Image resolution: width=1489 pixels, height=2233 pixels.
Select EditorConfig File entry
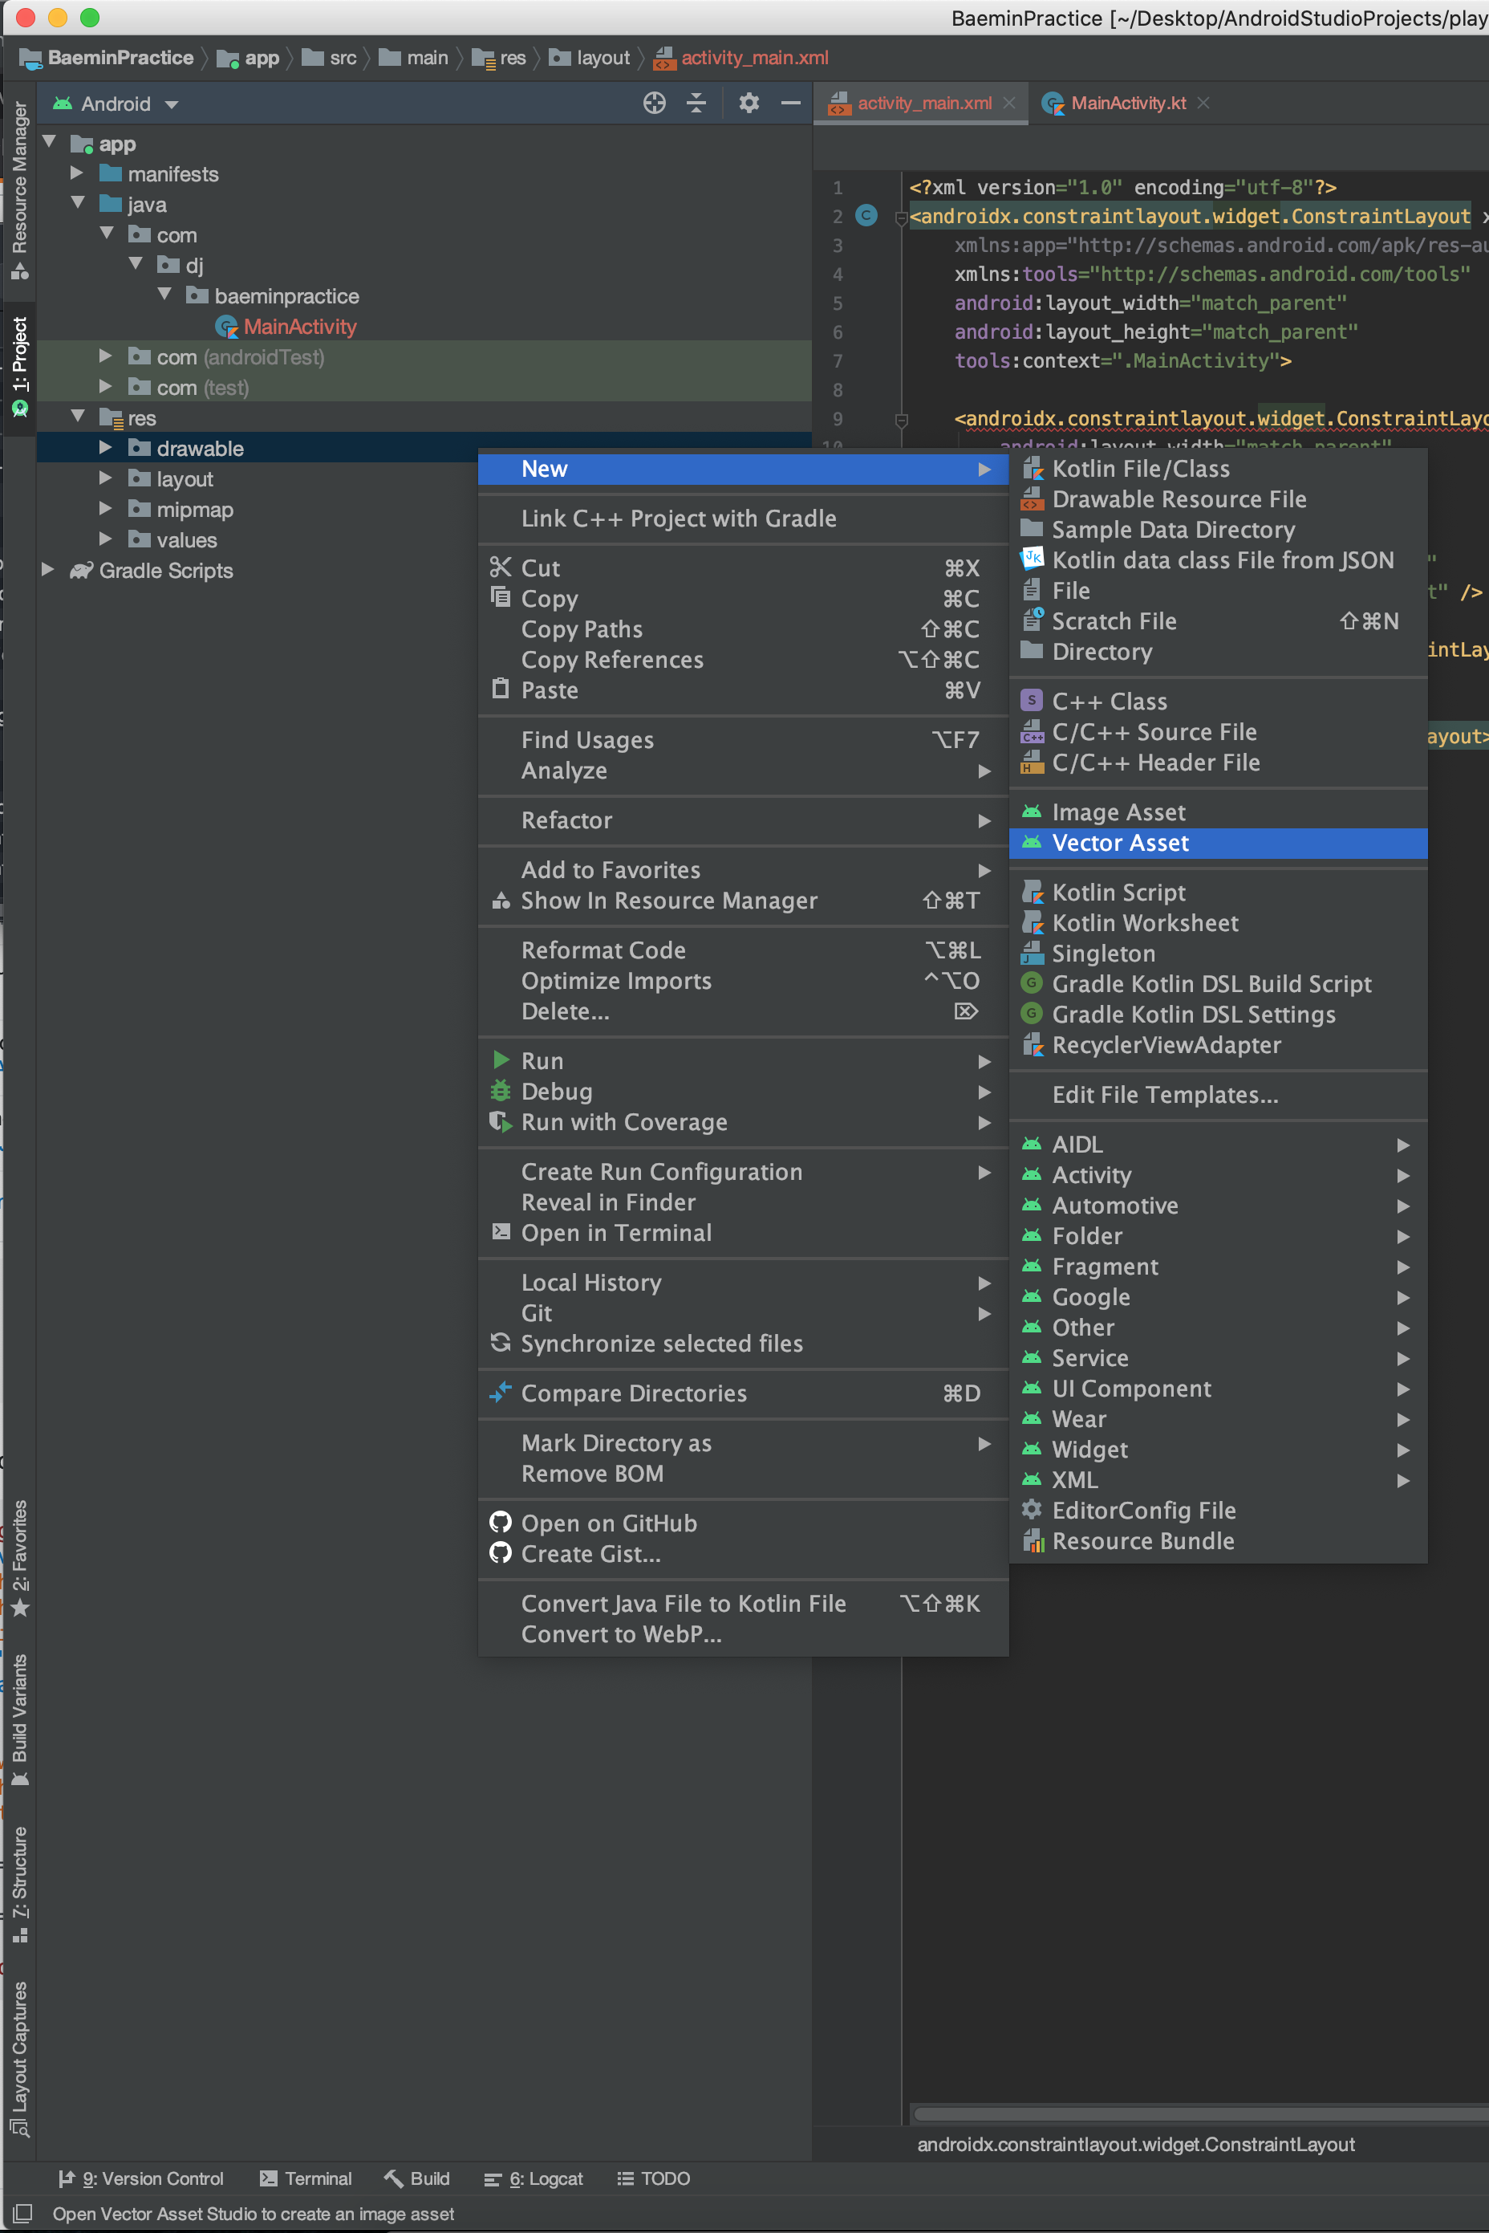1219,1510
